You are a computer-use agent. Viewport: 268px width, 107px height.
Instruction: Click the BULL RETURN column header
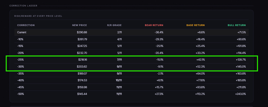pos(237,25)
